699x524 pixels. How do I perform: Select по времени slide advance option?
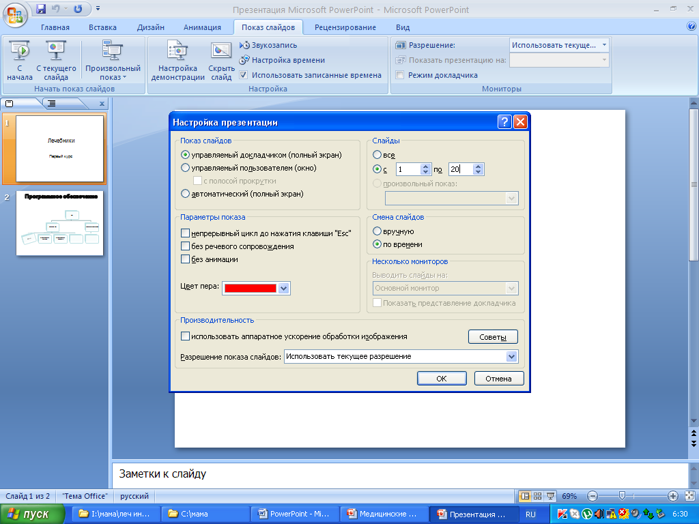pyautogui.click(x=377, y=244)
